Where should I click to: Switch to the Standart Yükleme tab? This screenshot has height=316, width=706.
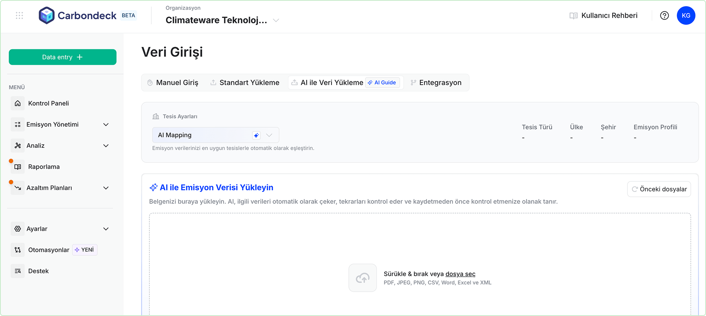tap(245, 83)
